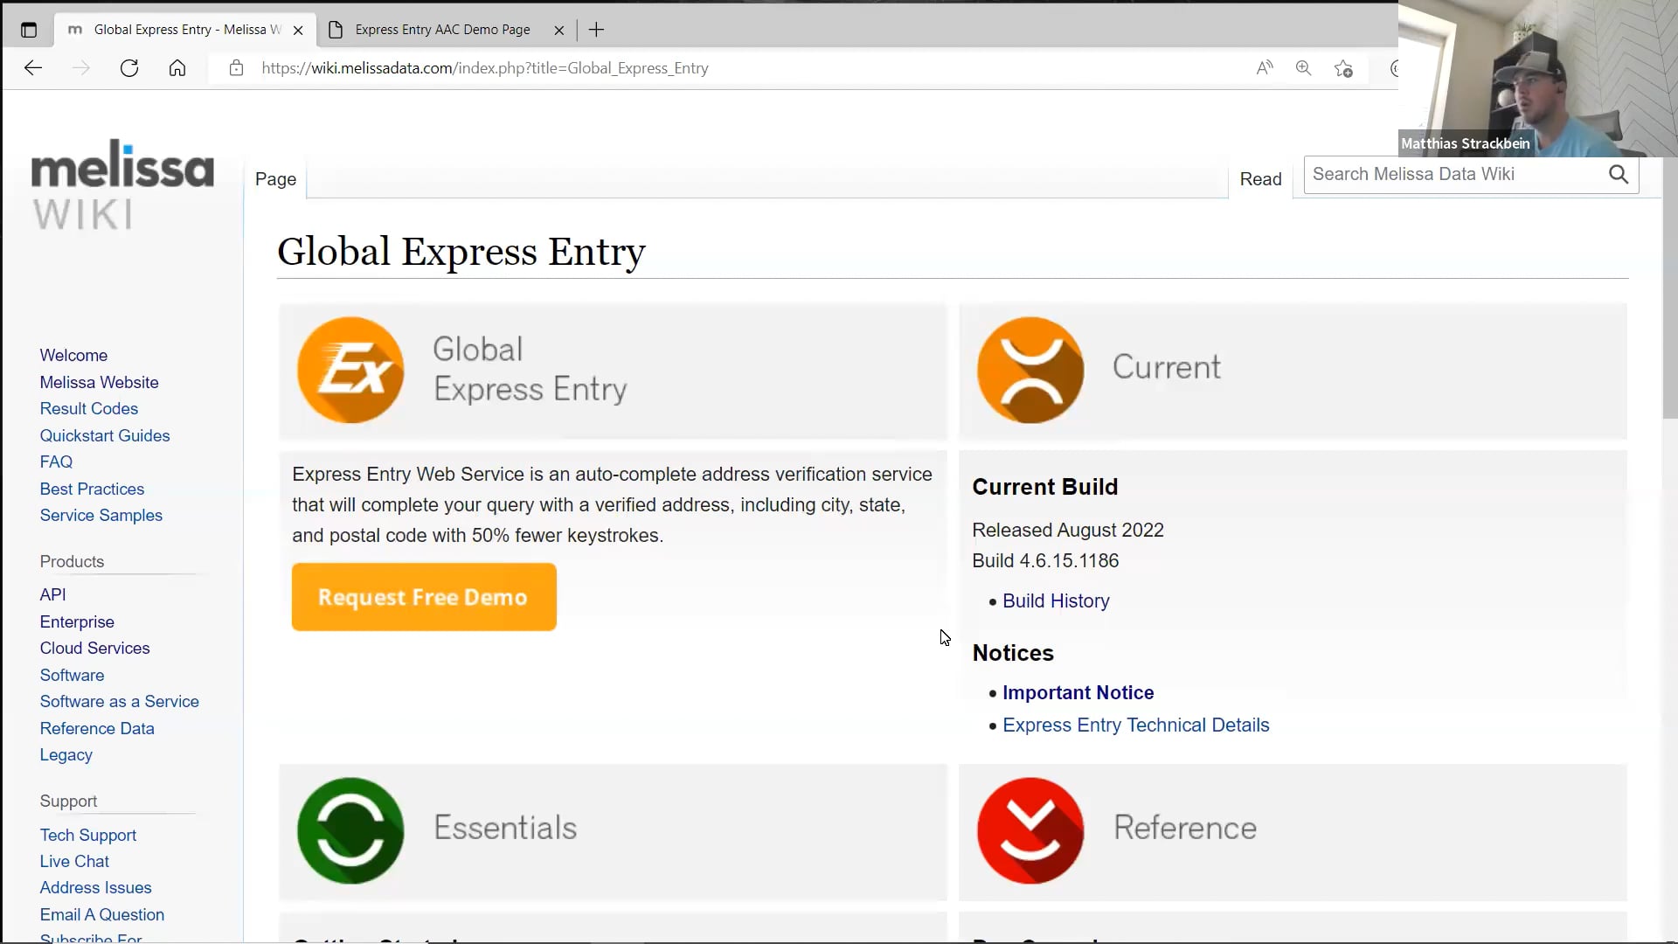1678x944 pixels.
Task: Open the Build History link
Action: (x=1056, y=601)
